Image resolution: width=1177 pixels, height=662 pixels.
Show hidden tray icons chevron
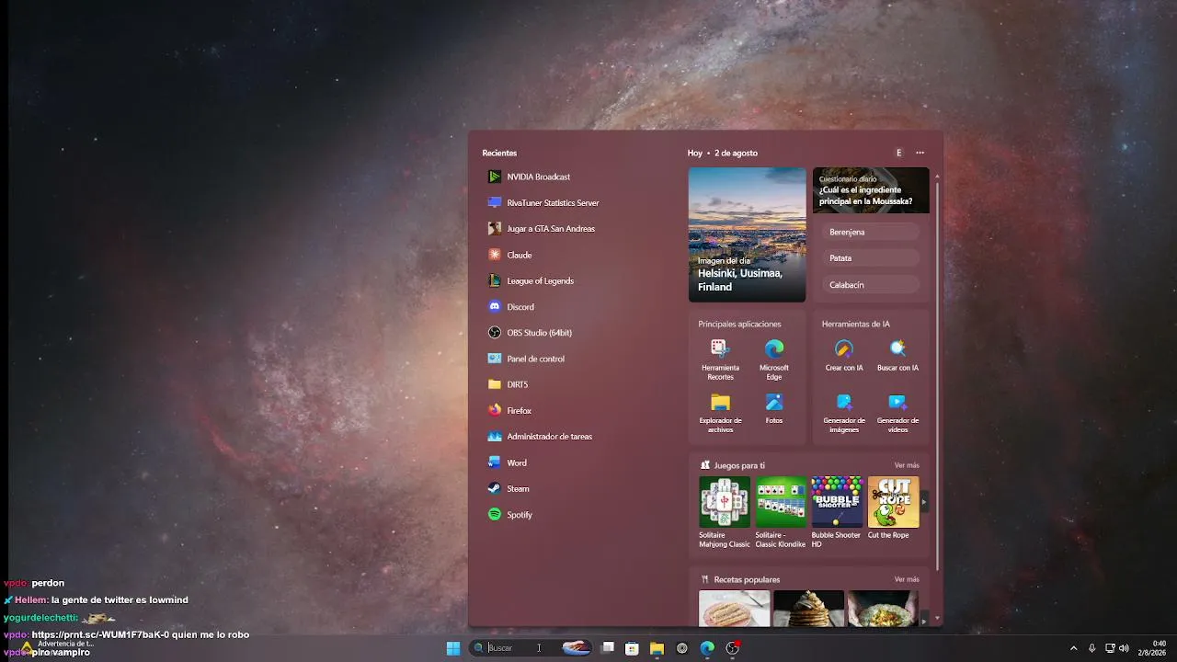(1073, 648)
